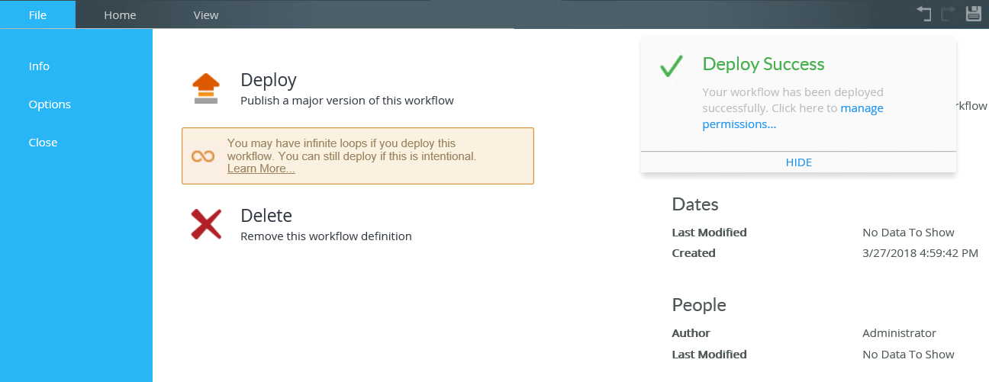The image size is (989, 382).
Task: Select Info in the left sidebar
Action: tap(39, 66)
